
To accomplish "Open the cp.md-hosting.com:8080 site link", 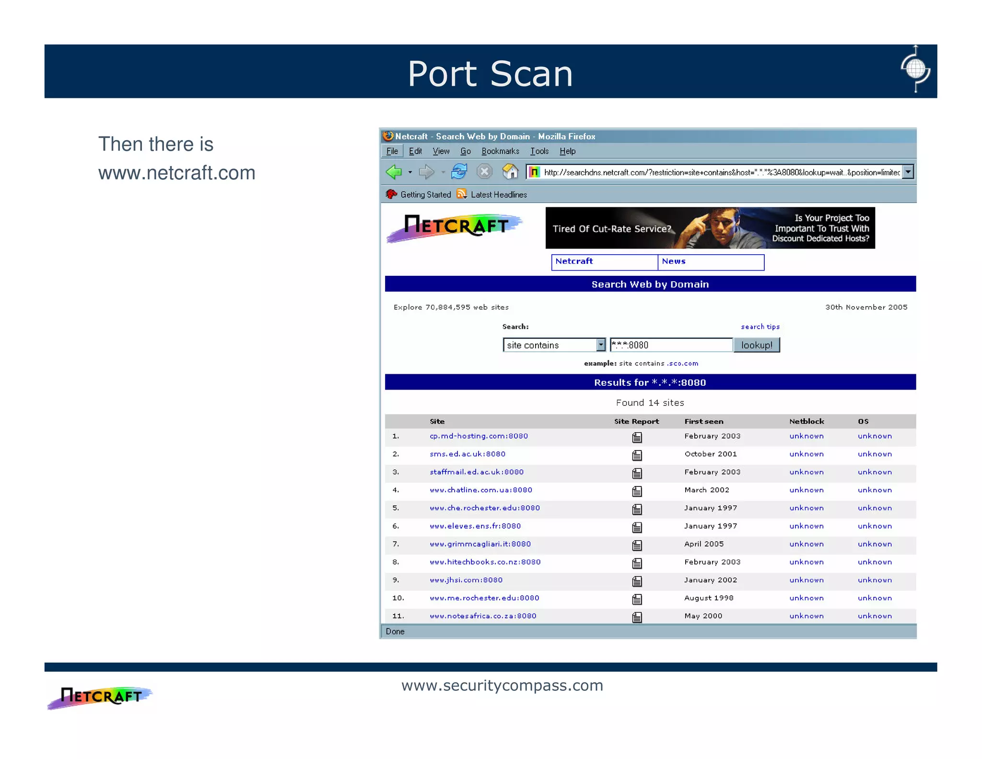I will pyautogui.click(x=479, y=436).
